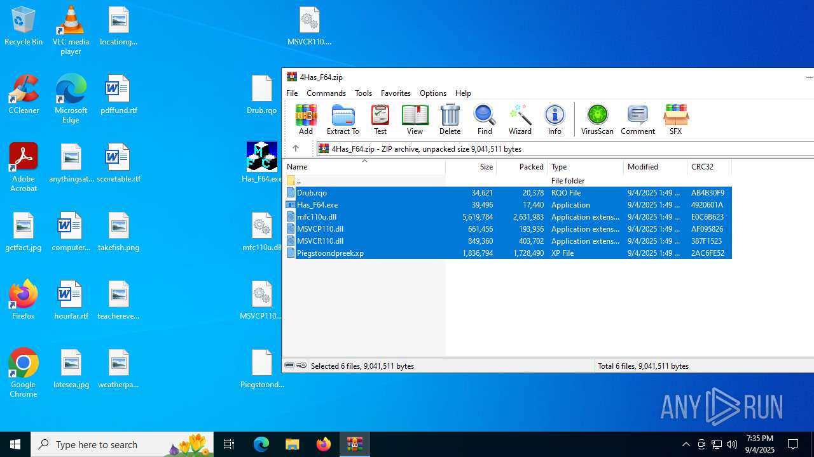Go up one folder level arrow

tap(296, 149)
